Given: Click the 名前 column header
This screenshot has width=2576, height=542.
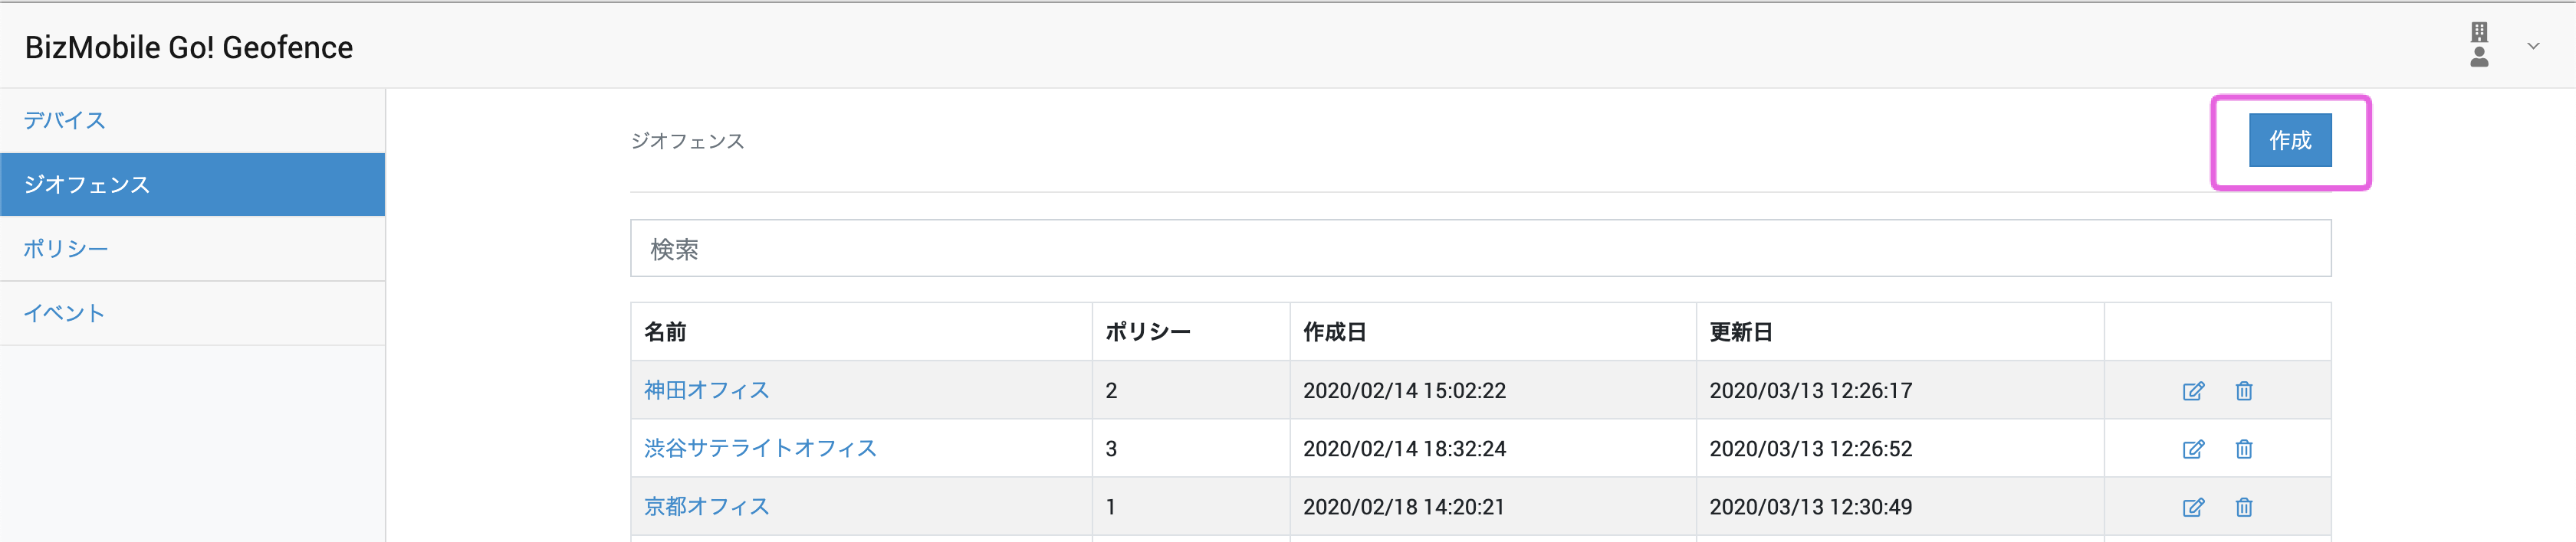Looking at the screenshot, I should click(665, 332).
